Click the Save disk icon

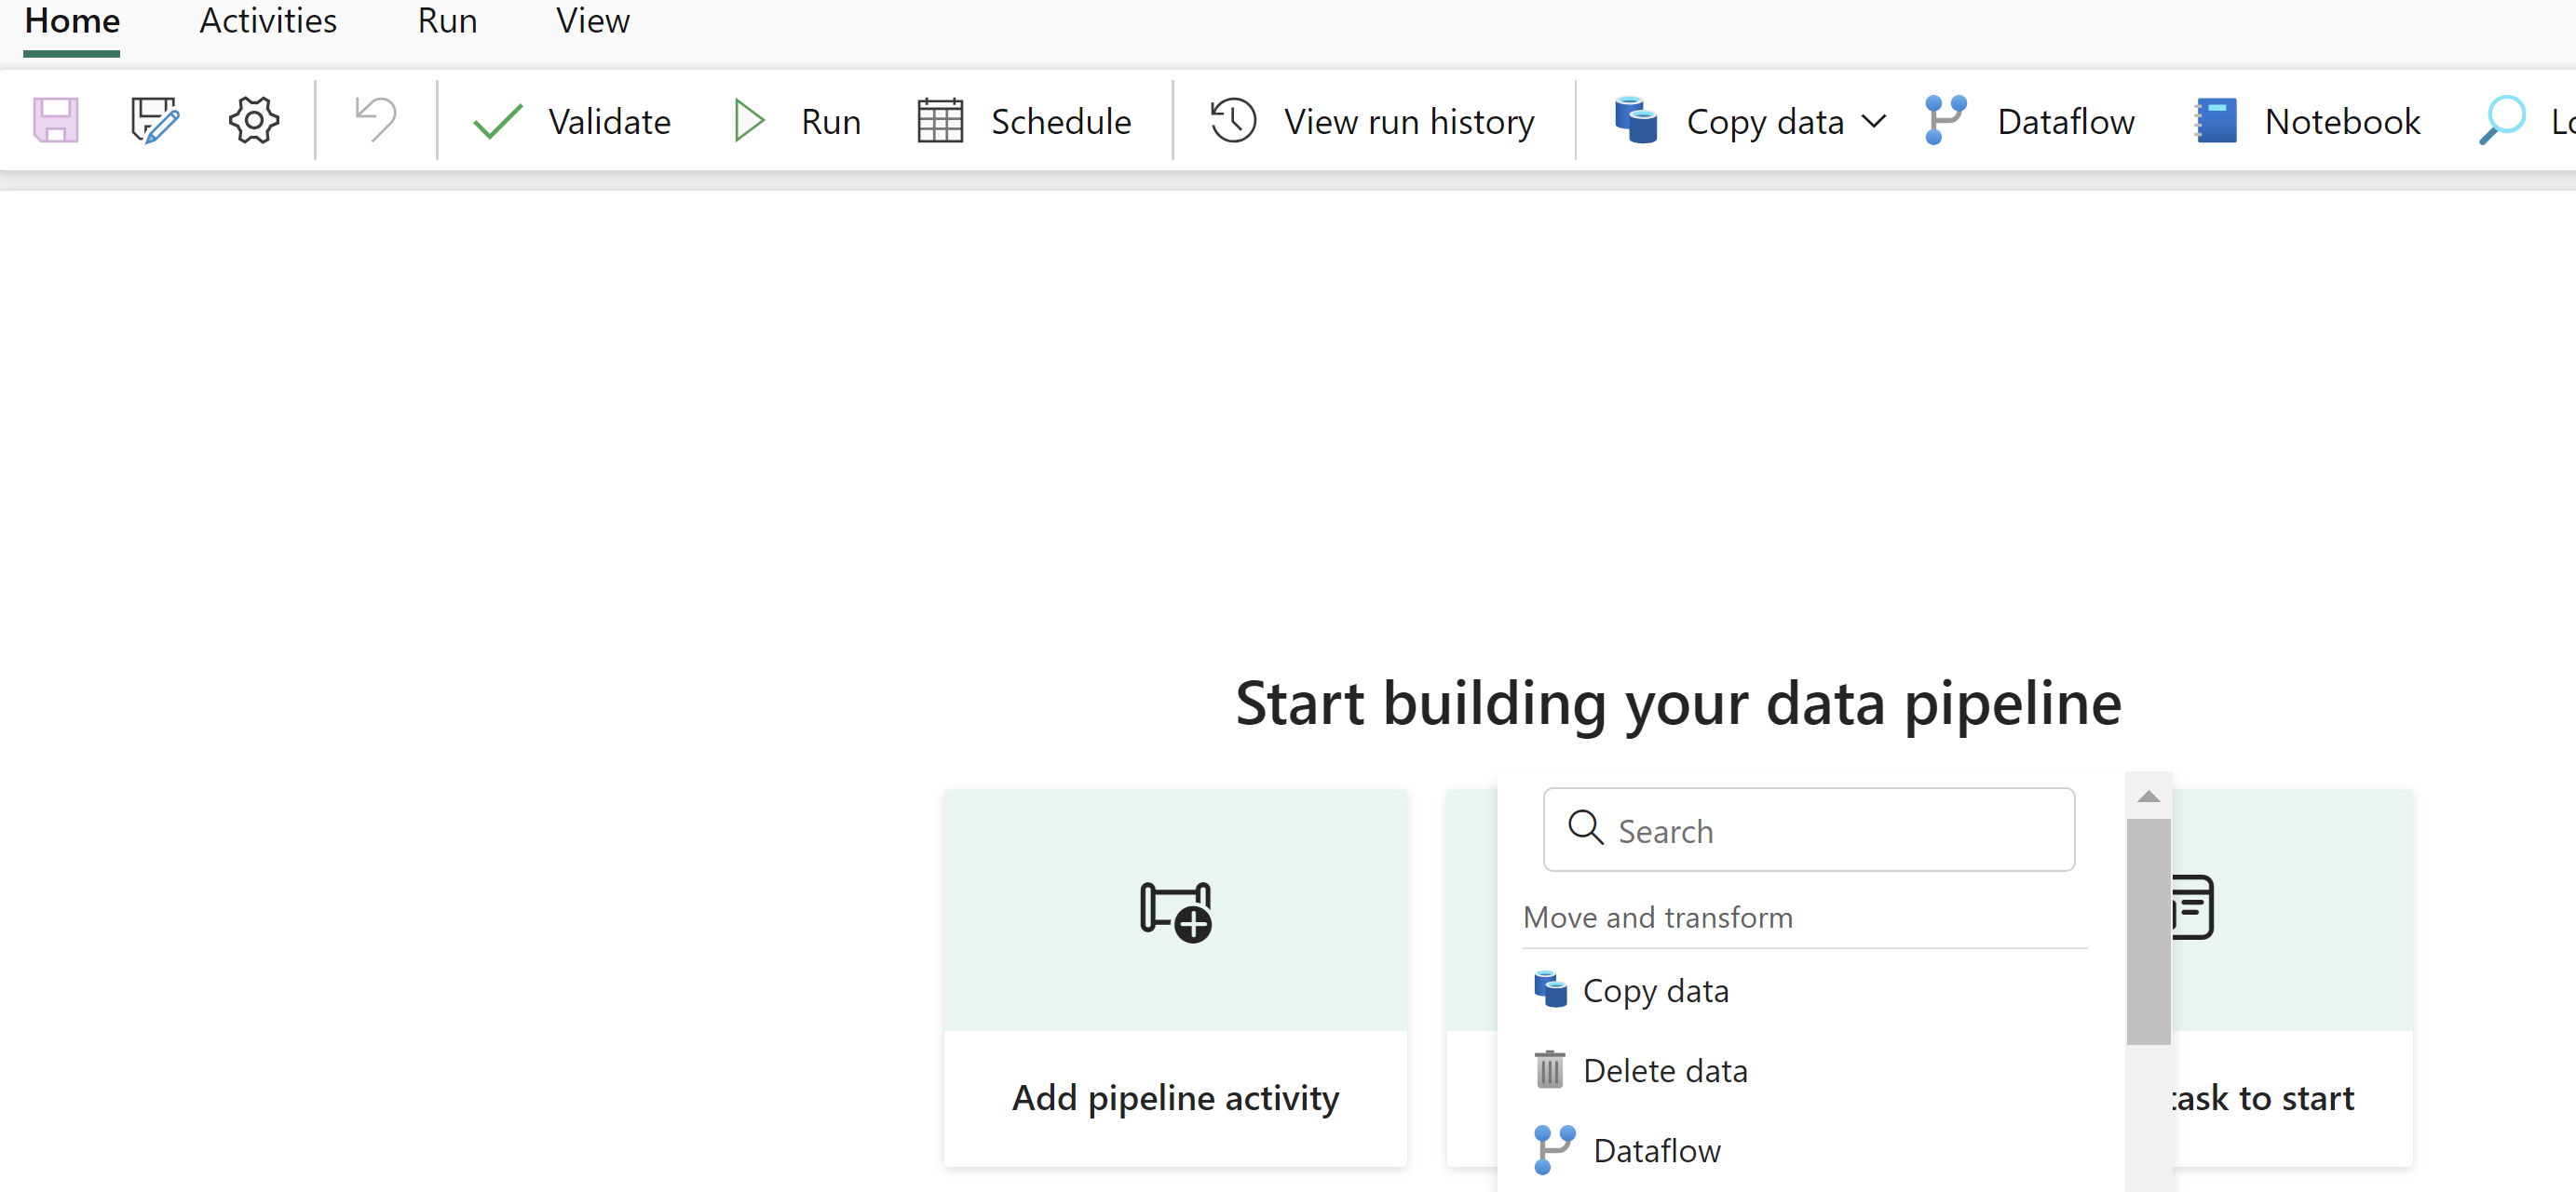coord(56,120)
